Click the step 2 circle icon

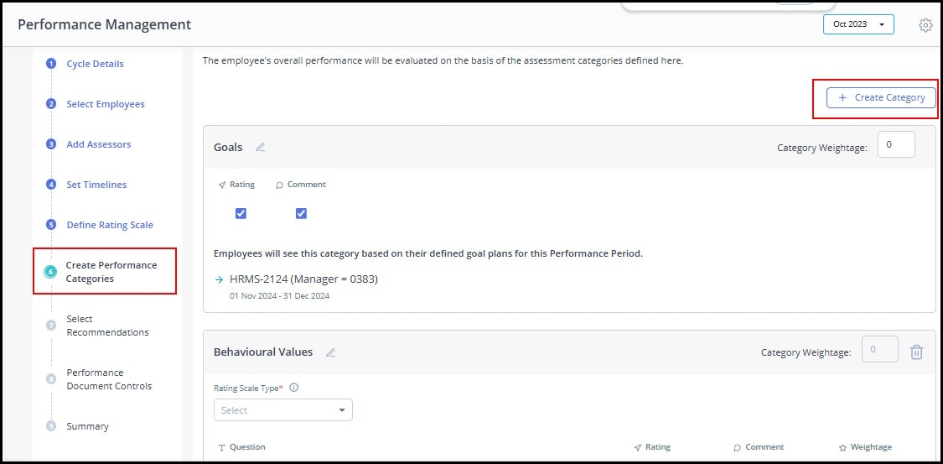pyautogui.click(x=51, y=104)
